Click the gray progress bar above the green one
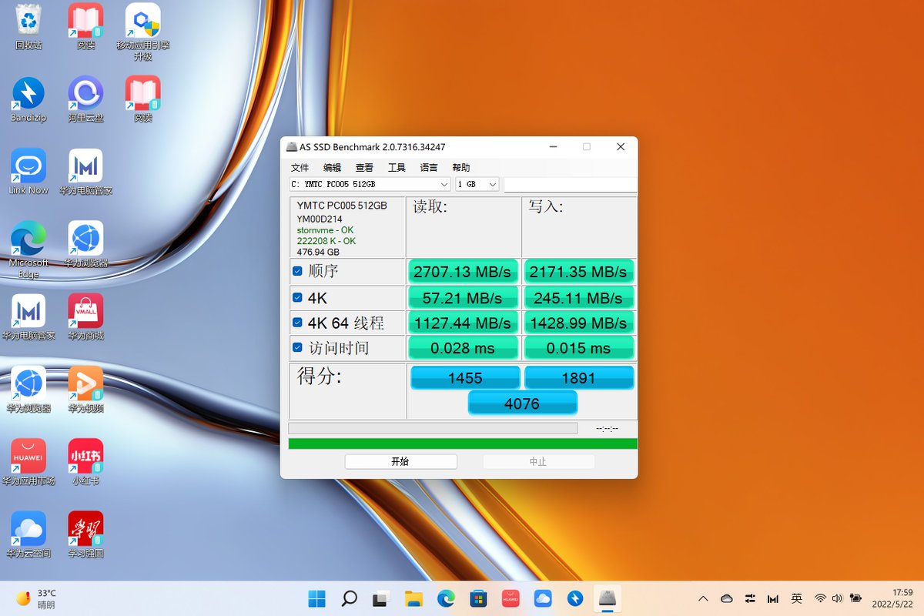 pos(433,428)
